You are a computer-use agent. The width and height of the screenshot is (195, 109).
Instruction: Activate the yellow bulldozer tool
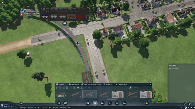147,103
